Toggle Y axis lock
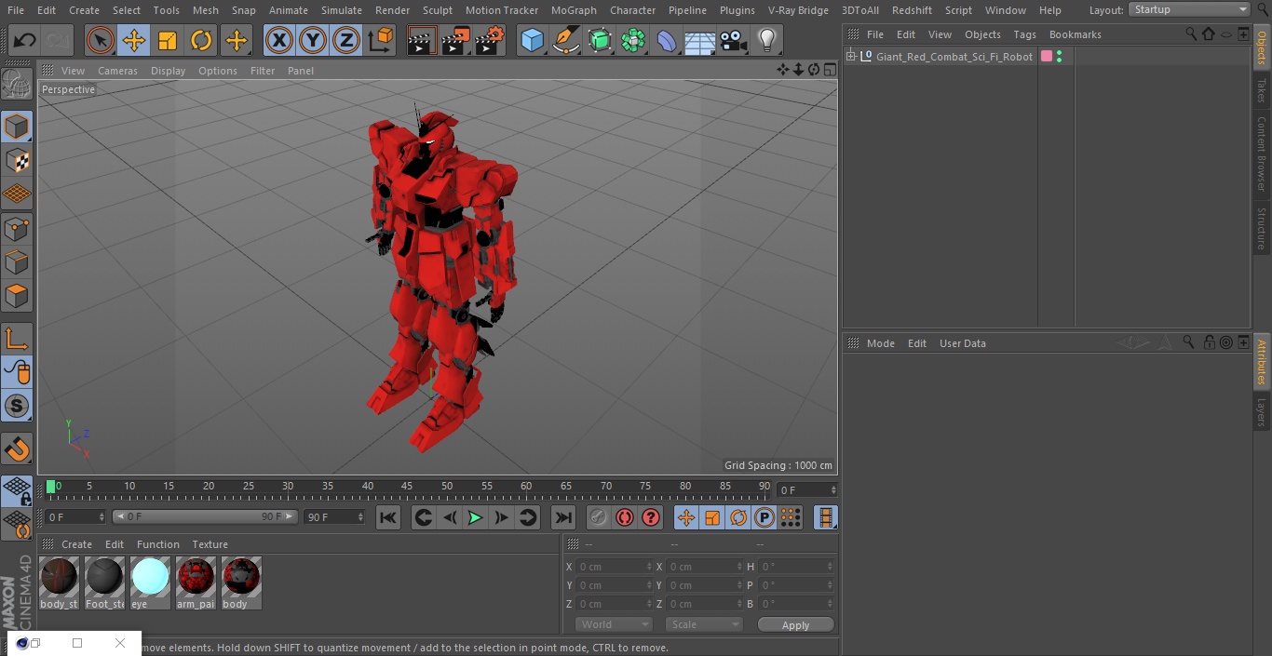The height and width of the screenshot is (656, 1272). (x=313, y=40)
